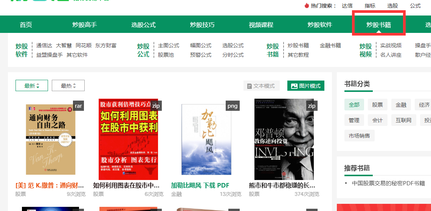Image resolution: width=431 pixels, height=211 pixels.
Task: Open 幅图公式 link
Action: click(201, 45)
